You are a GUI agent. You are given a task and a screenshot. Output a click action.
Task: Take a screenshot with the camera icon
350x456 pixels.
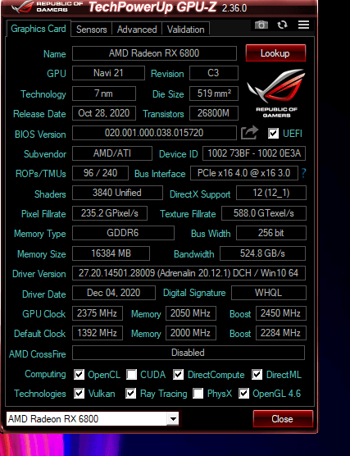coord(261,25)
